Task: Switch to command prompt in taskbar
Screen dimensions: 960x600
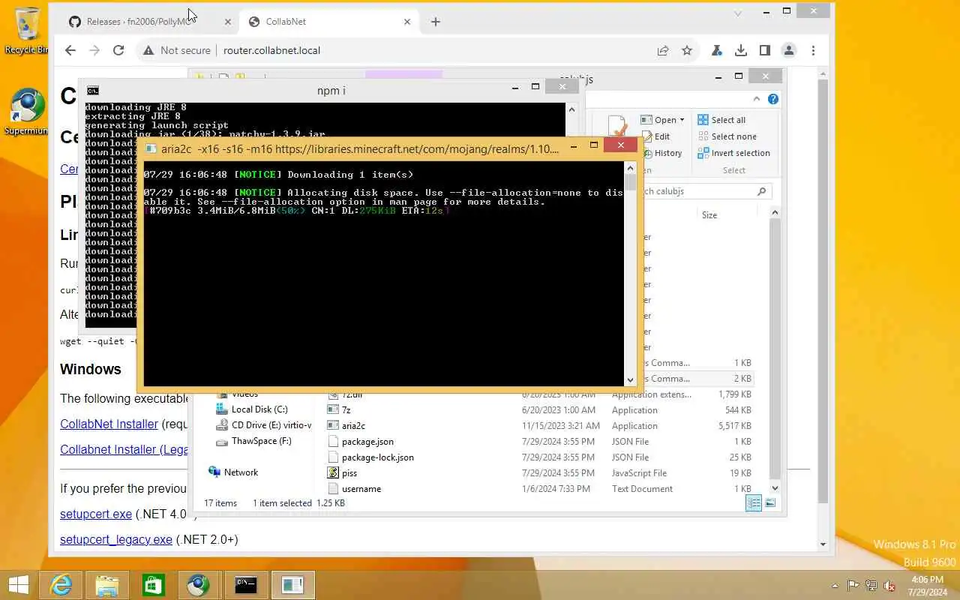Action: (246, 585)
